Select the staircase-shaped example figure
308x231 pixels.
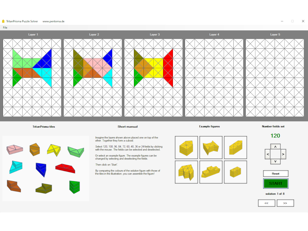pyautogui.click(x=211, y=172)
